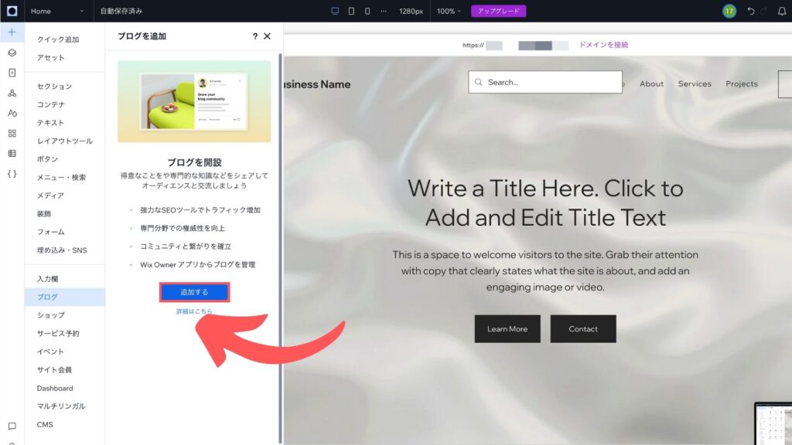Open the 詳細はこちら link
Screen dimensions: 792x445
pyautogui.click(x=194, y=311)
